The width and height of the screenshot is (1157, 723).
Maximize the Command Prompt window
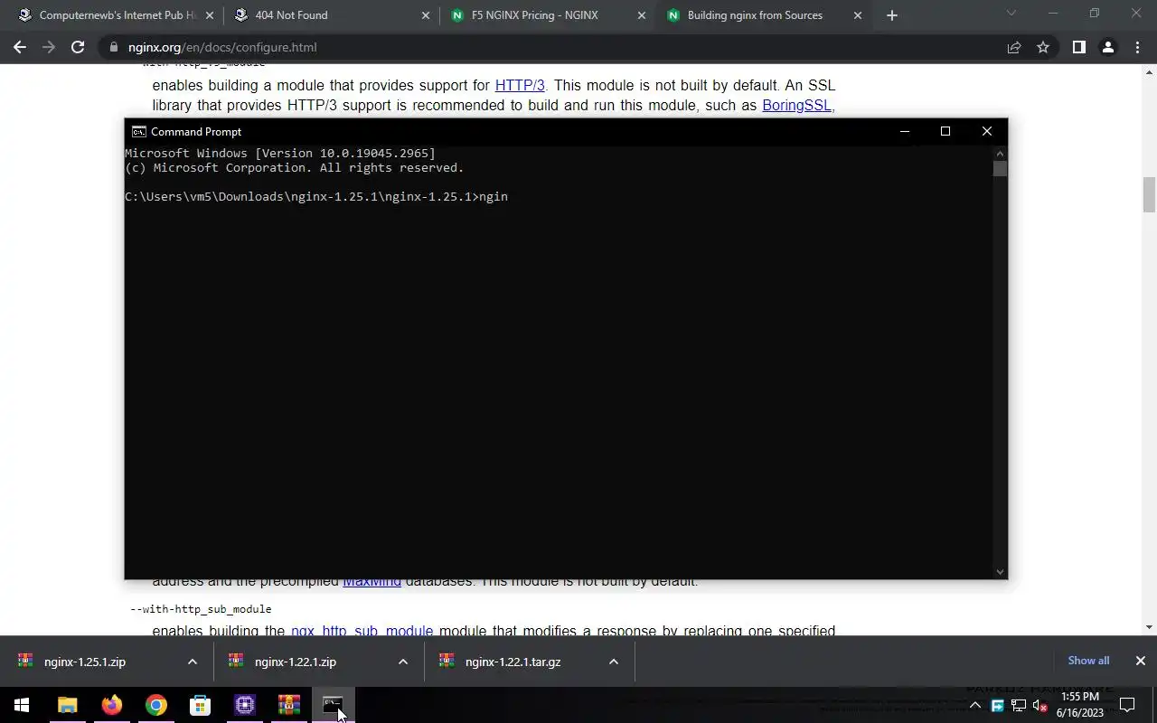[945, 131]
